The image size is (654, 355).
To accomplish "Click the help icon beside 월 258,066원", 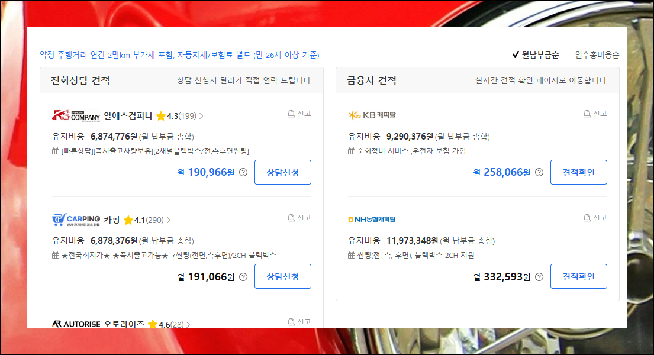I will pyautogui.click(x=539, y=172).
